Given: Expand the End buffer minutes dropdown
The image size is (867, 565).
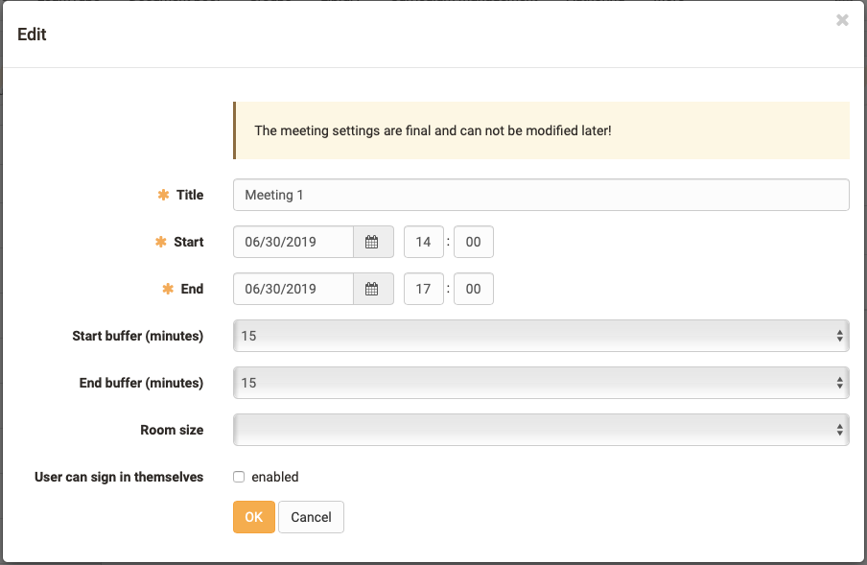Looking at the screenshot, I should point(541,383).
